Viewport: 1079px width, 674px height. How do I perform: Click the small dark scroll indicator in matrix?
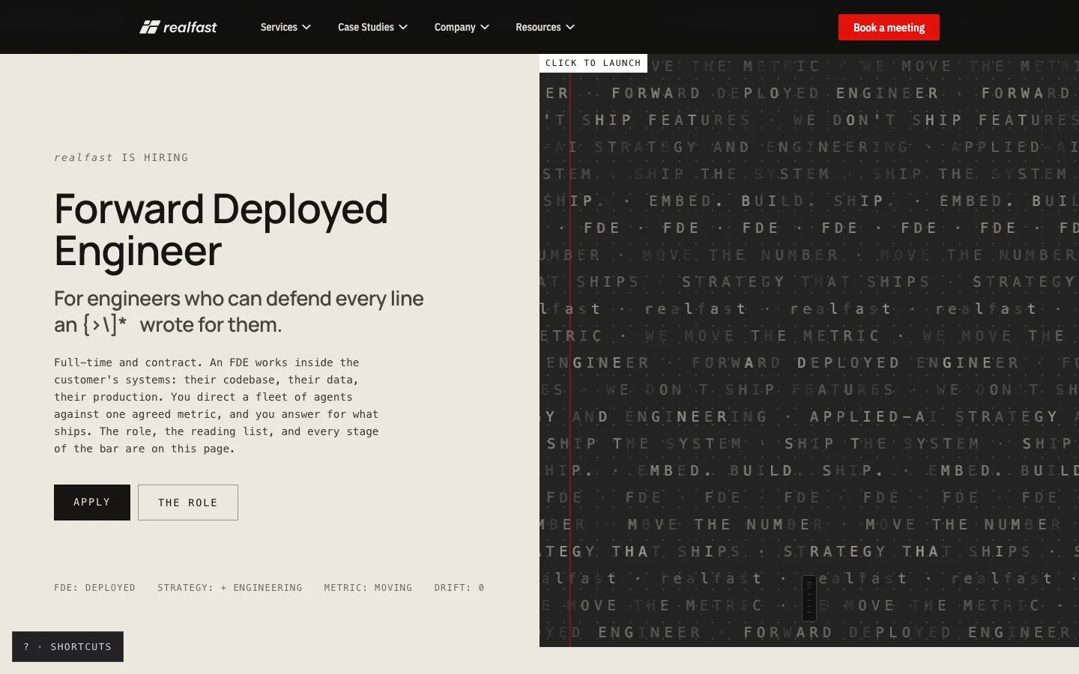tap(809, 598)
